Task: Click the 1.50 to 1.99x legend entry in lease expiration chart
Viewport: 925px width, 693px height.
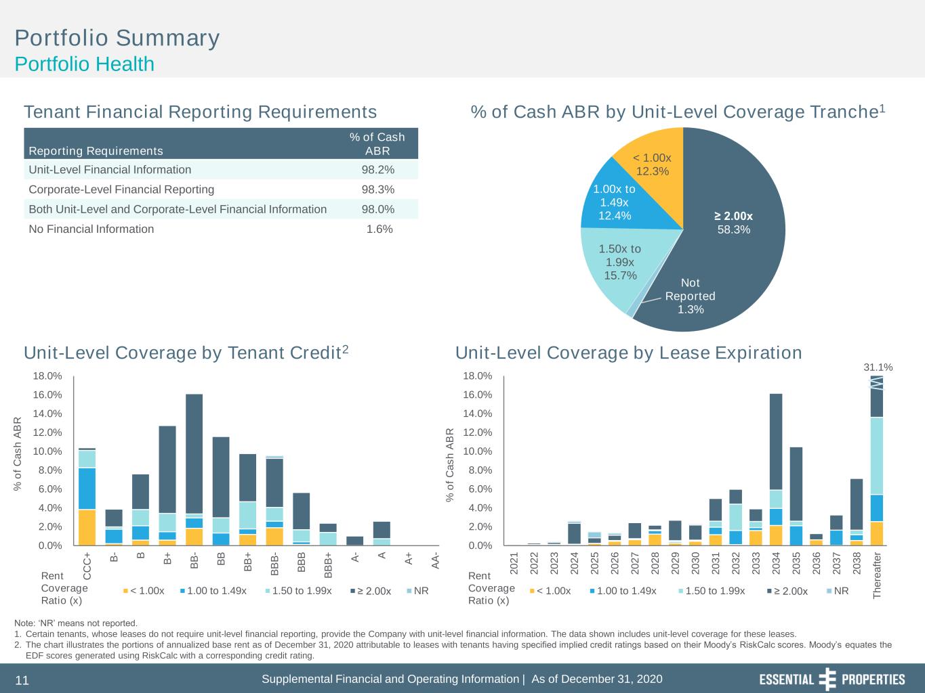Action: 711,591
